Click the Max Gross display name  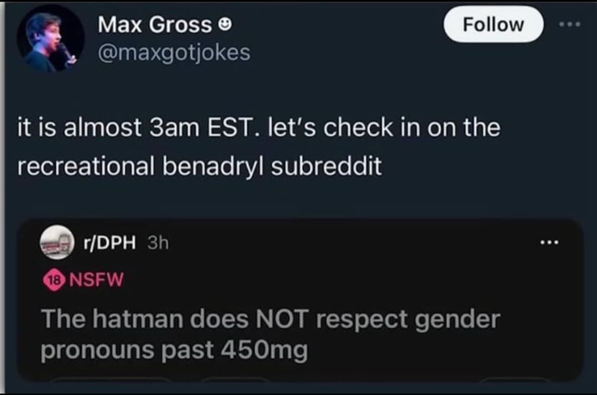155,25
